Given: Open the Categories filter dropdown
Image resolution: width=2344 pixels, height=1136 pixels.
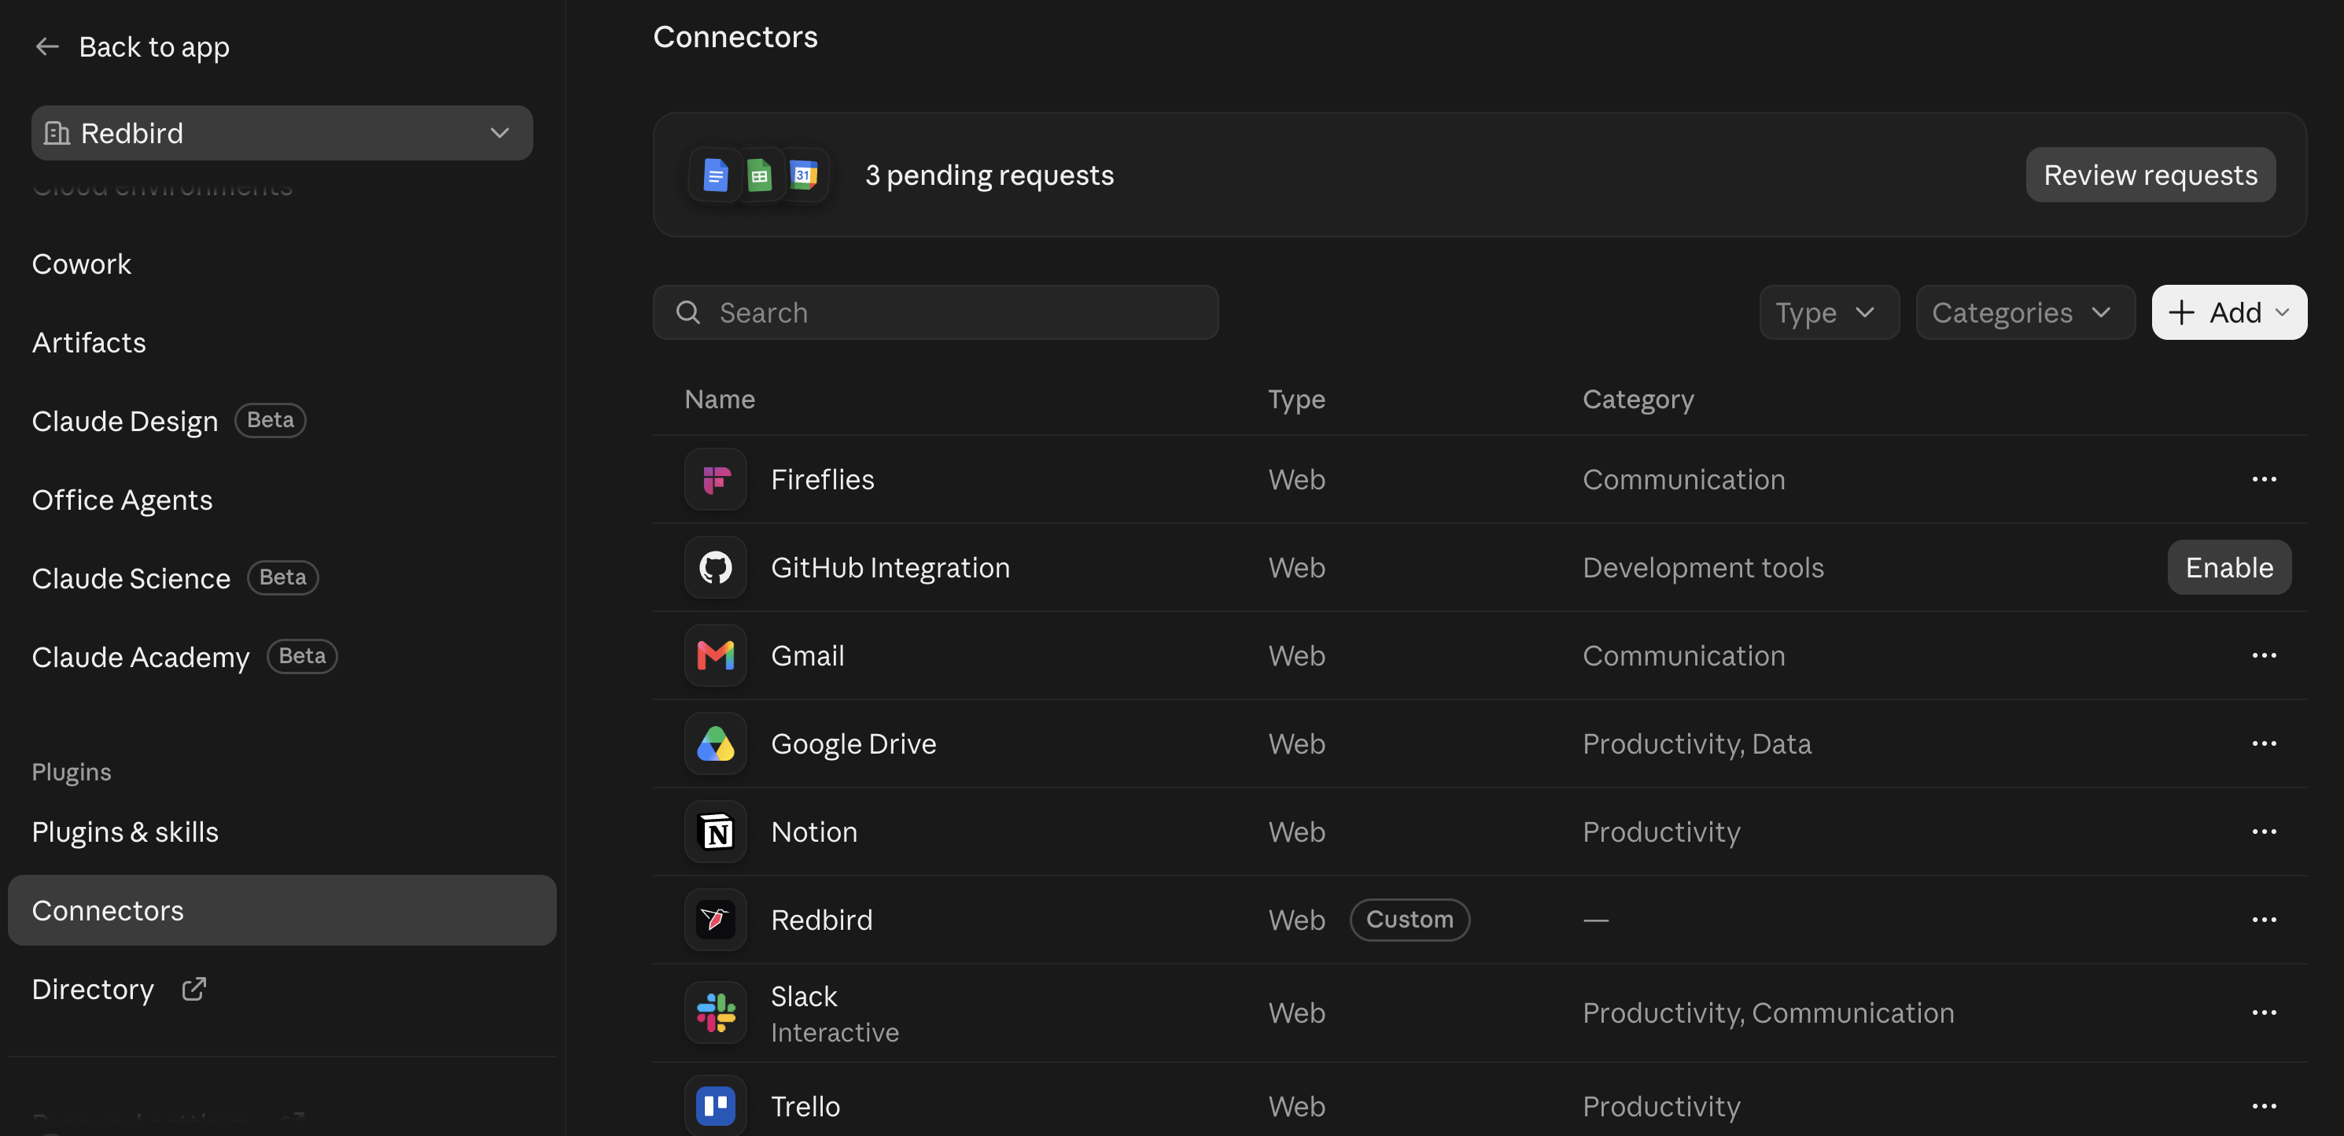Looking at the screenshot, I should point(2025,312).
